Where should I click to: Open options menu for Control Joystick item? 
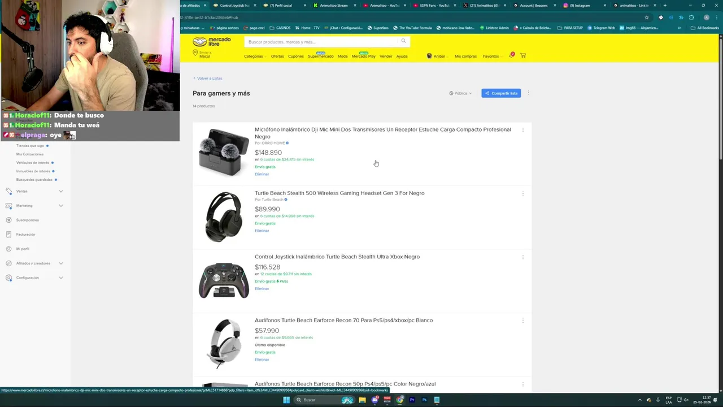click(x=523, y=257)
